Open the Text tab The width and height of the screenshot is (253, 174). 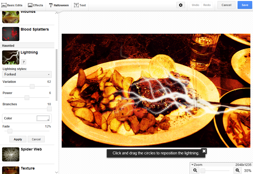pyautogui.click(x=80, y=5)
